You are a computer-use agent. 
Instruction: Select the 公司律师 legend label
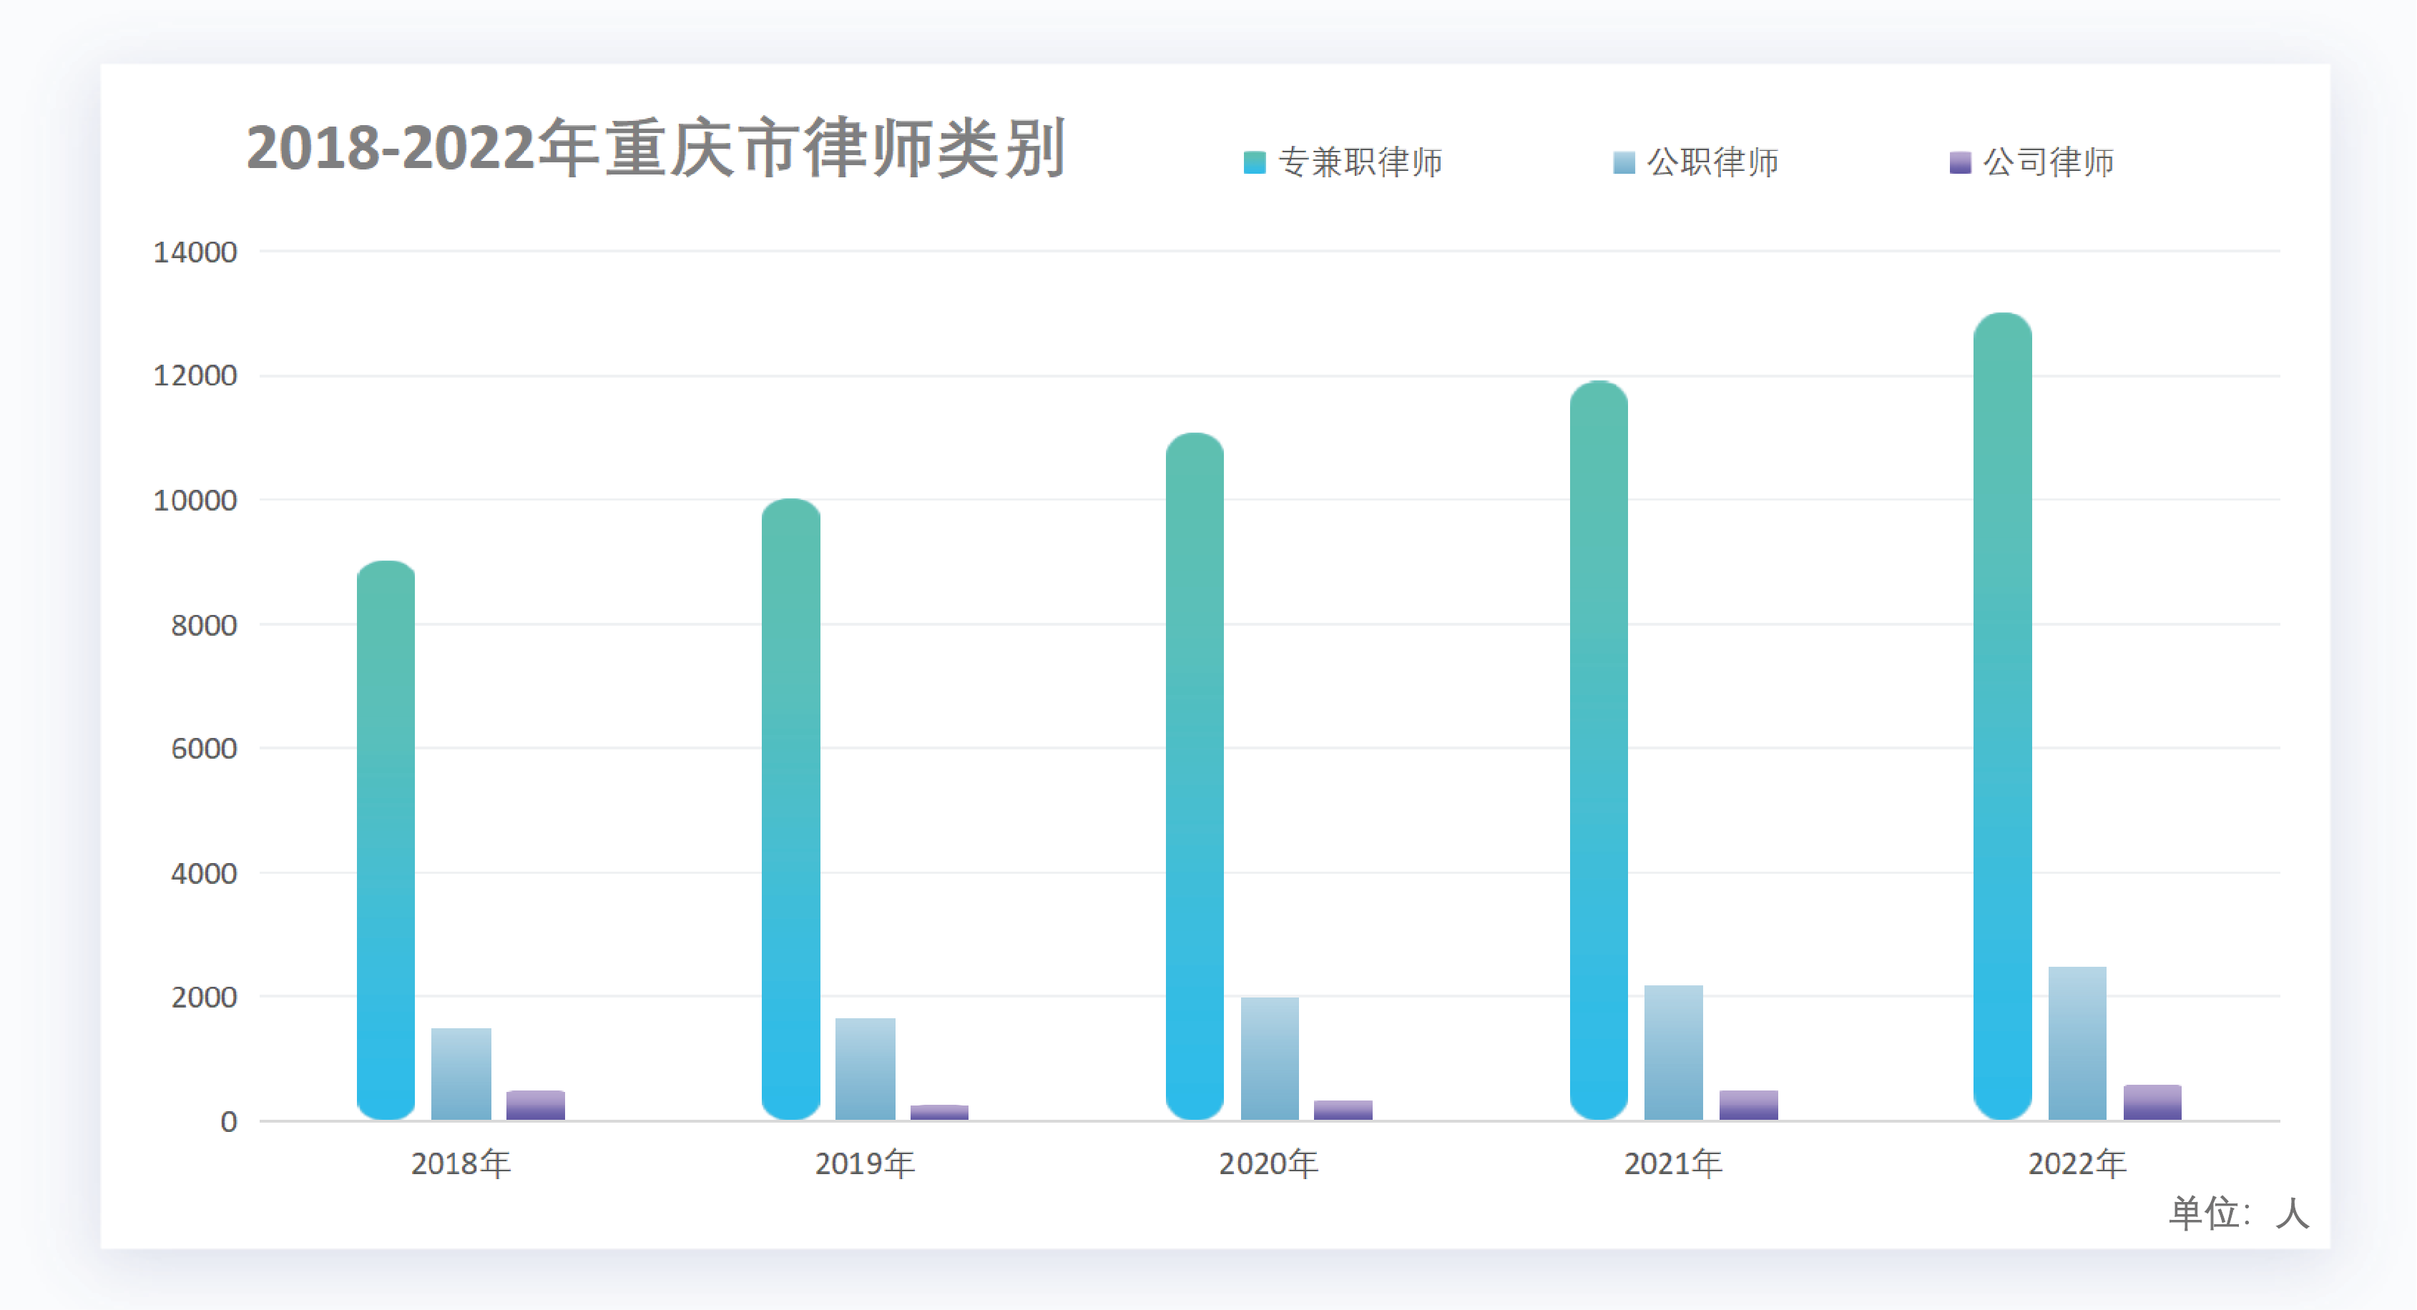click(x=2048, y=163)
